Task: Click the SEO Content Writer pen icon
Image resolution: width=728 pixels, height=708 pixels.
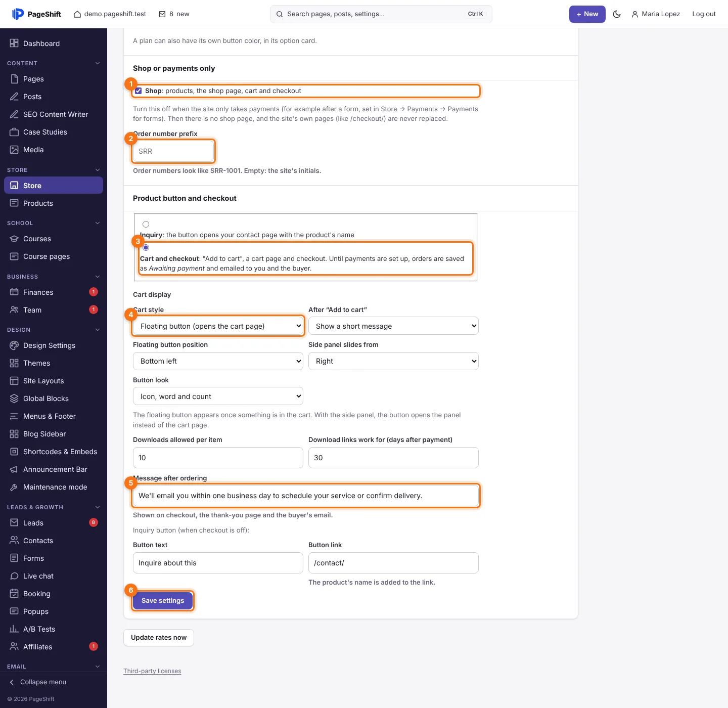Action: click(14, 114)
